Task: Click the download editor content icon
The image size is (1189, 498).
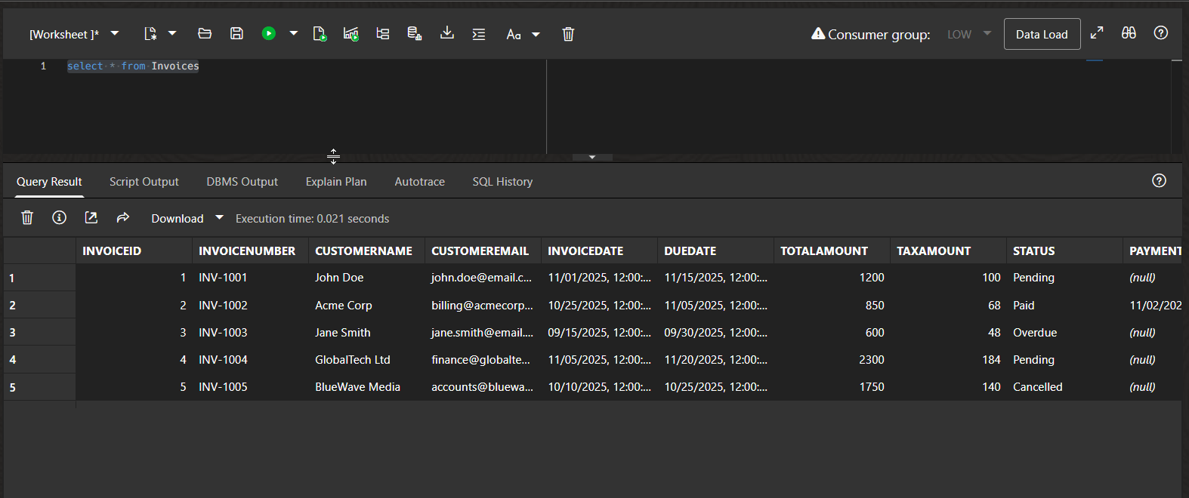Action: click(447, 33)
